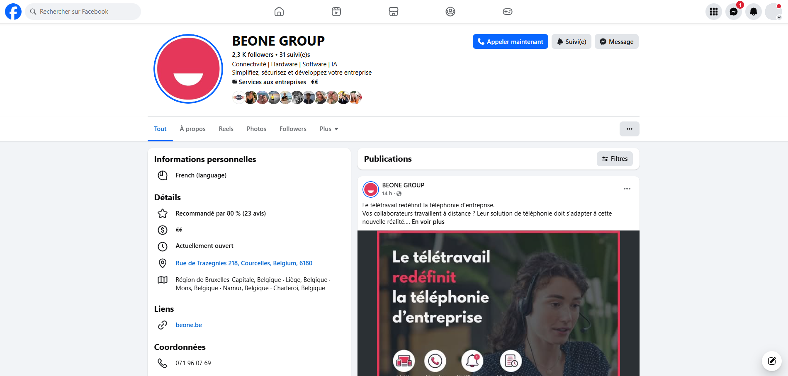Image resolution: width=788 pixels, height=376 pixels.
Task: Click the star reviews icon
Action: 163,213
